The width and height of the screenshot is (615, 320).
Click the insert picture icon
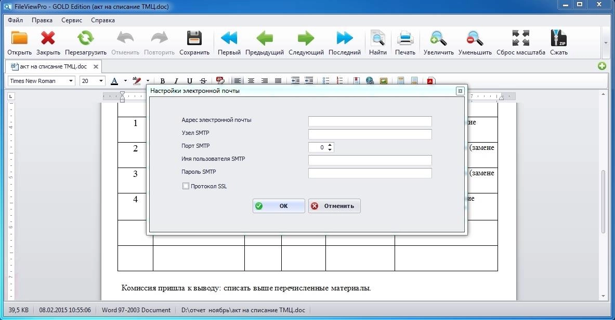(x=384, y=81)
